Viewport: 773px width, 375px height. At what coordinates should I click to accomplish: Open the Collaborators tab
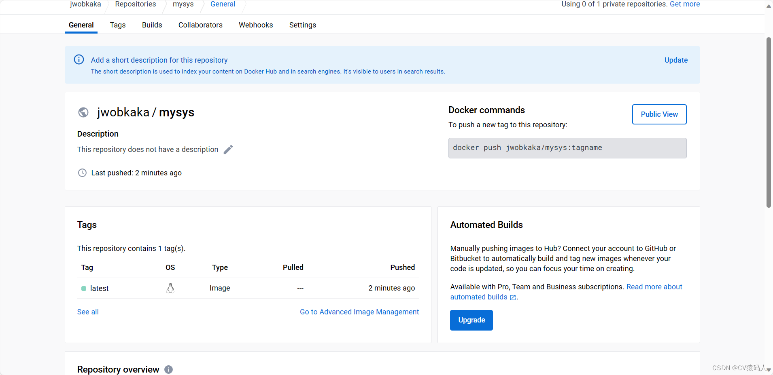pyautogui.click(x=200, y=25)
